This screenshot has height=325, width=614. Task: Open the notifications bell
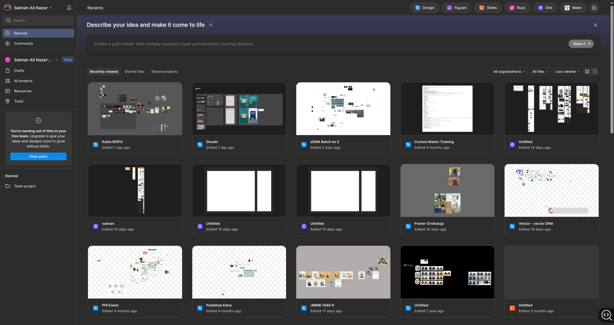click(x=69, y=7)
